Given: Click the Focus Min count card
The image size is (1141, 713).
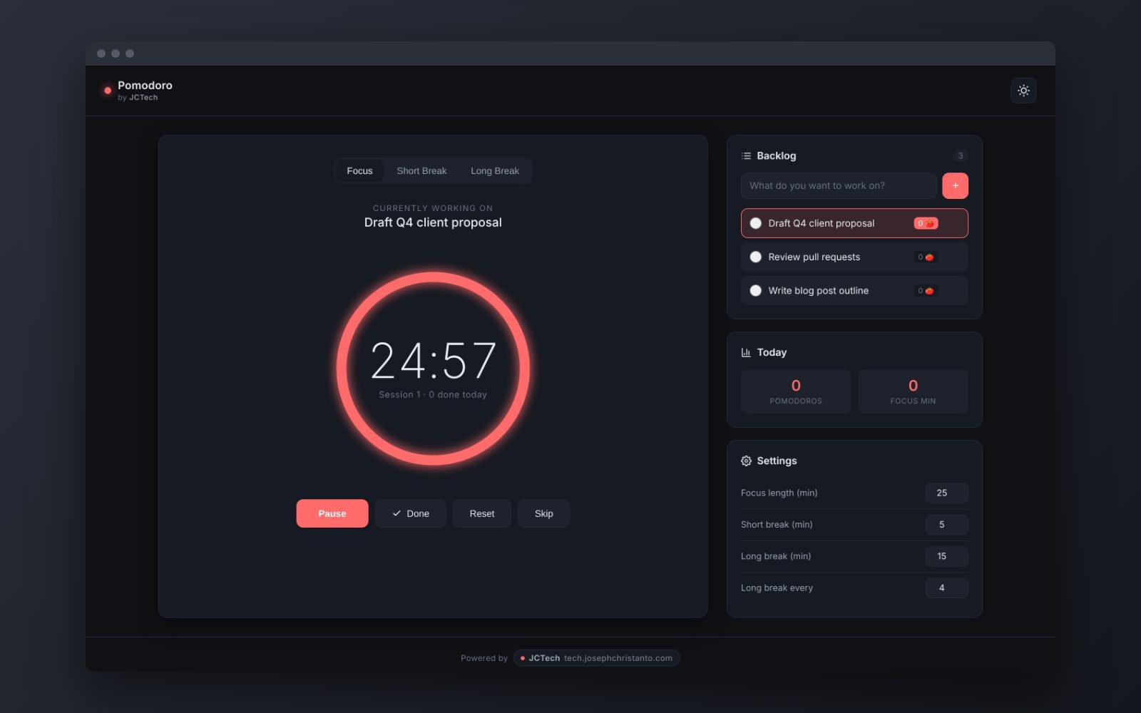Looking at the screenshot, I should tap(913, 391).
